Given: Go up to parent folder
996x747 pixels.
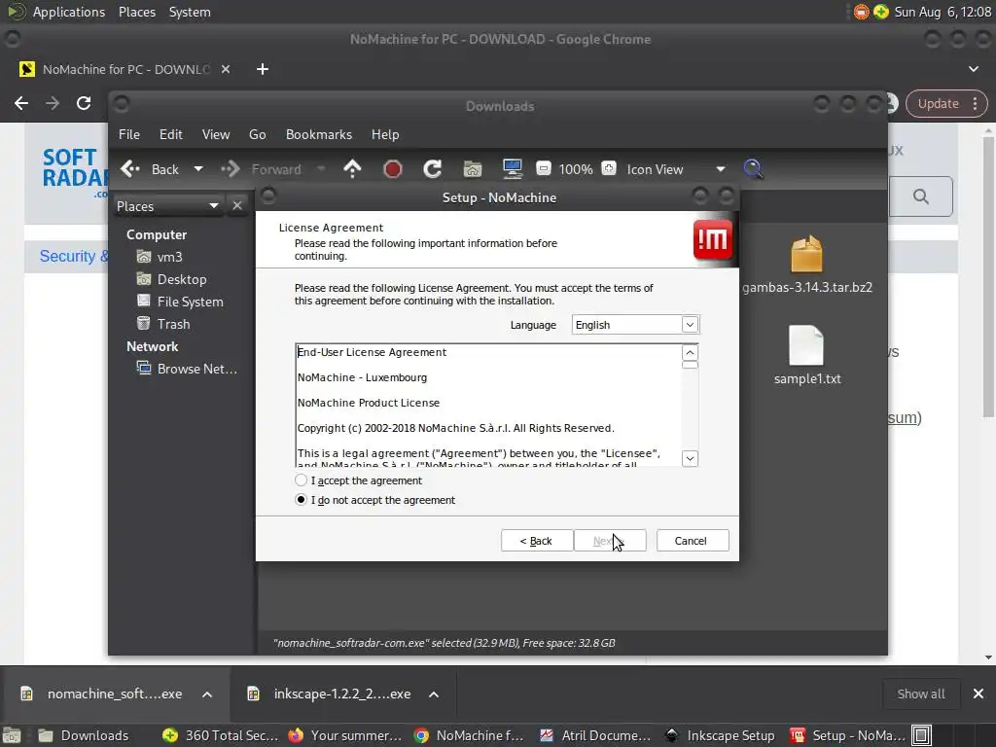Looking at the screenshot, I should click(x=352, y=169).
